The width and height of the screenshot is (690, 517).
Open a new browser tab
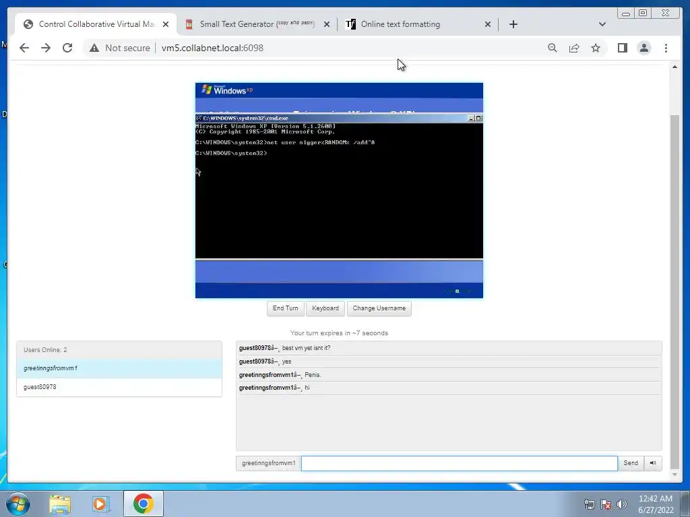click(x=513, y=24)
